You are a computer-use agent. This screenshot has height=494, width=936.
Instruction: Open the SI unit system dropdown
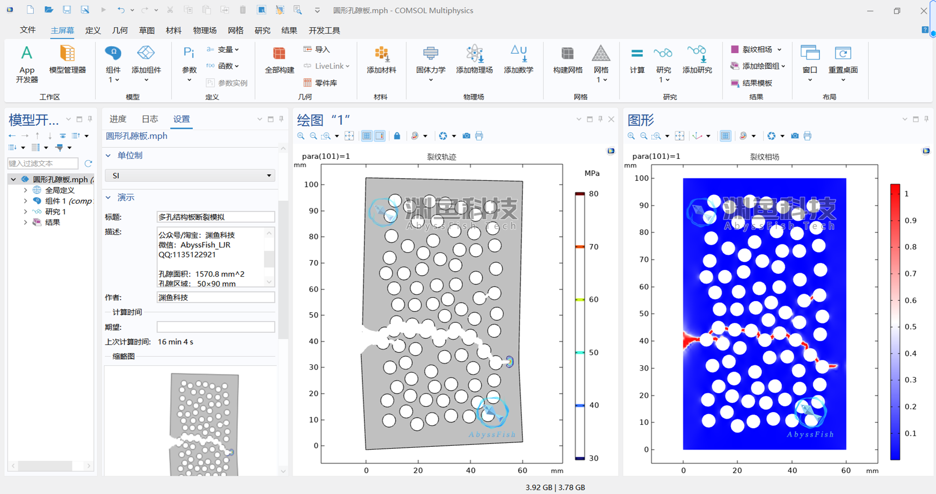(x=190, y=176)
